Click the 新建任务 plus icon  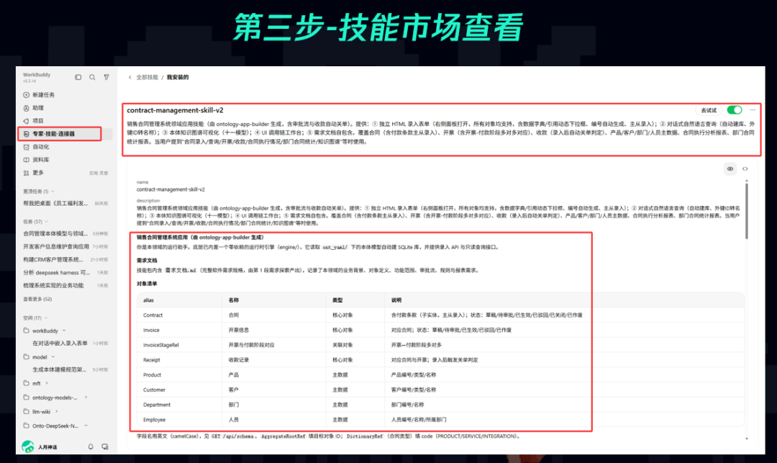point(27,94)
